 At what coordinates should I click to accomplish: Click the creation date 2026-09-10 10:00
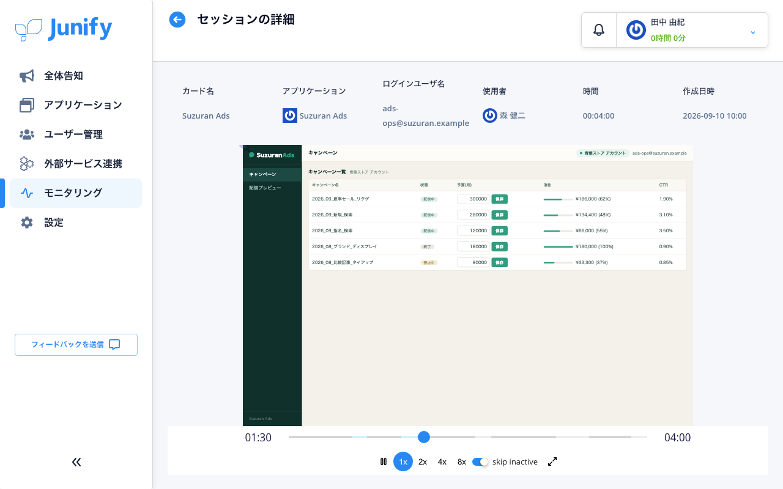(x=714, y=116)
